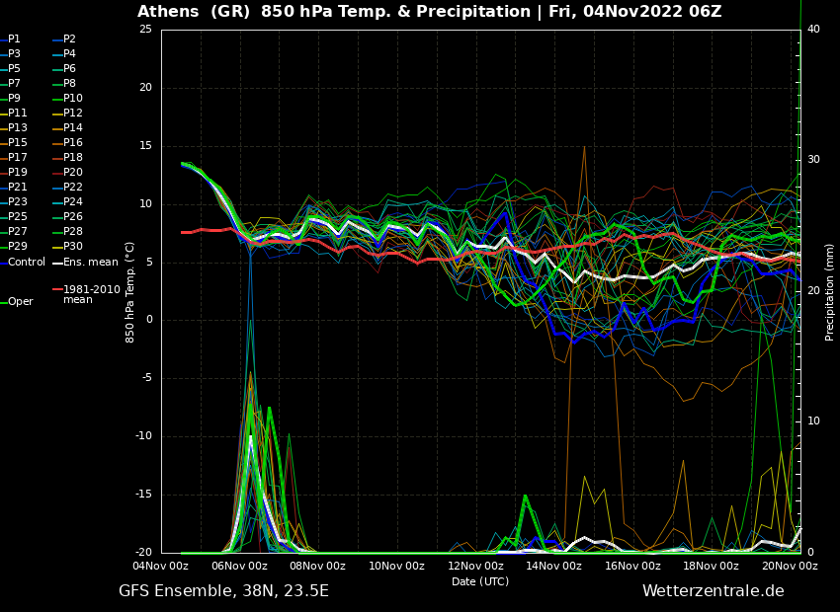Screen dimensions: 840x612
Task: Select the 06Nov 00z date label
Action: (x=240, y=566)
